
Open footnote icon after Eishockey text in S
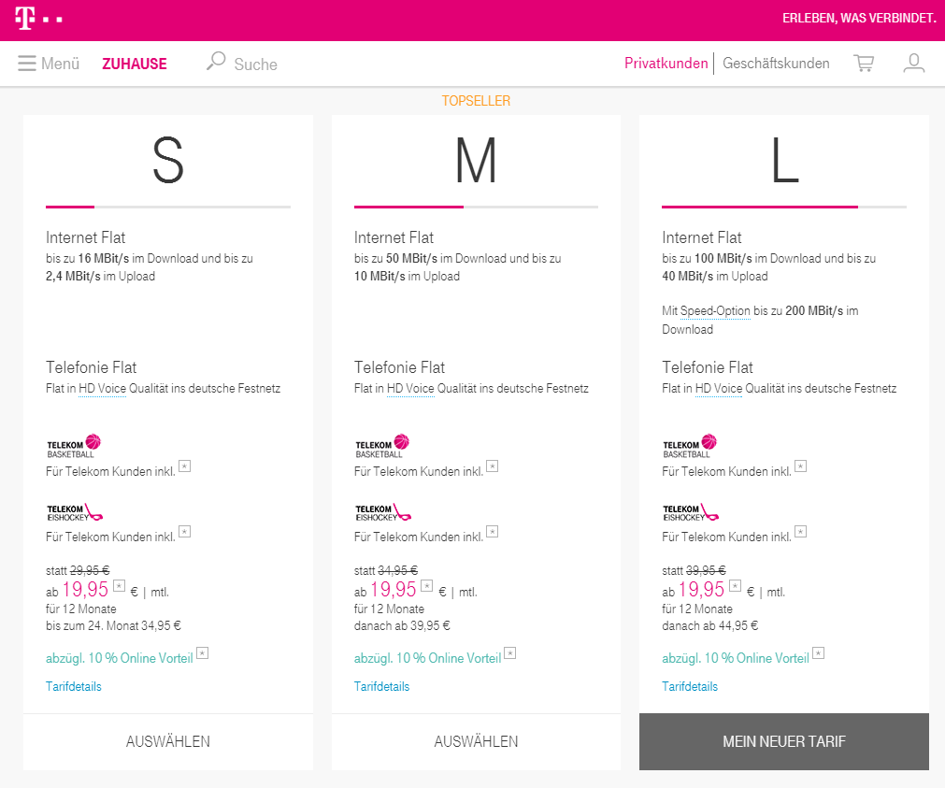click(x=185, y=531)
